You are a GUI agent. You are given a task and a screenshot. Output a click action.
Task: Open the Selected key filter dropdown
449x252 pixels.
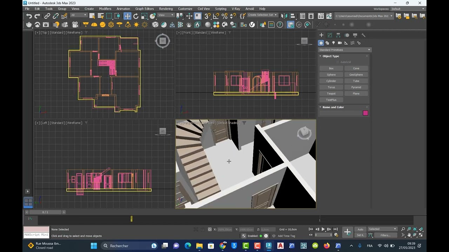click(382, 229)
